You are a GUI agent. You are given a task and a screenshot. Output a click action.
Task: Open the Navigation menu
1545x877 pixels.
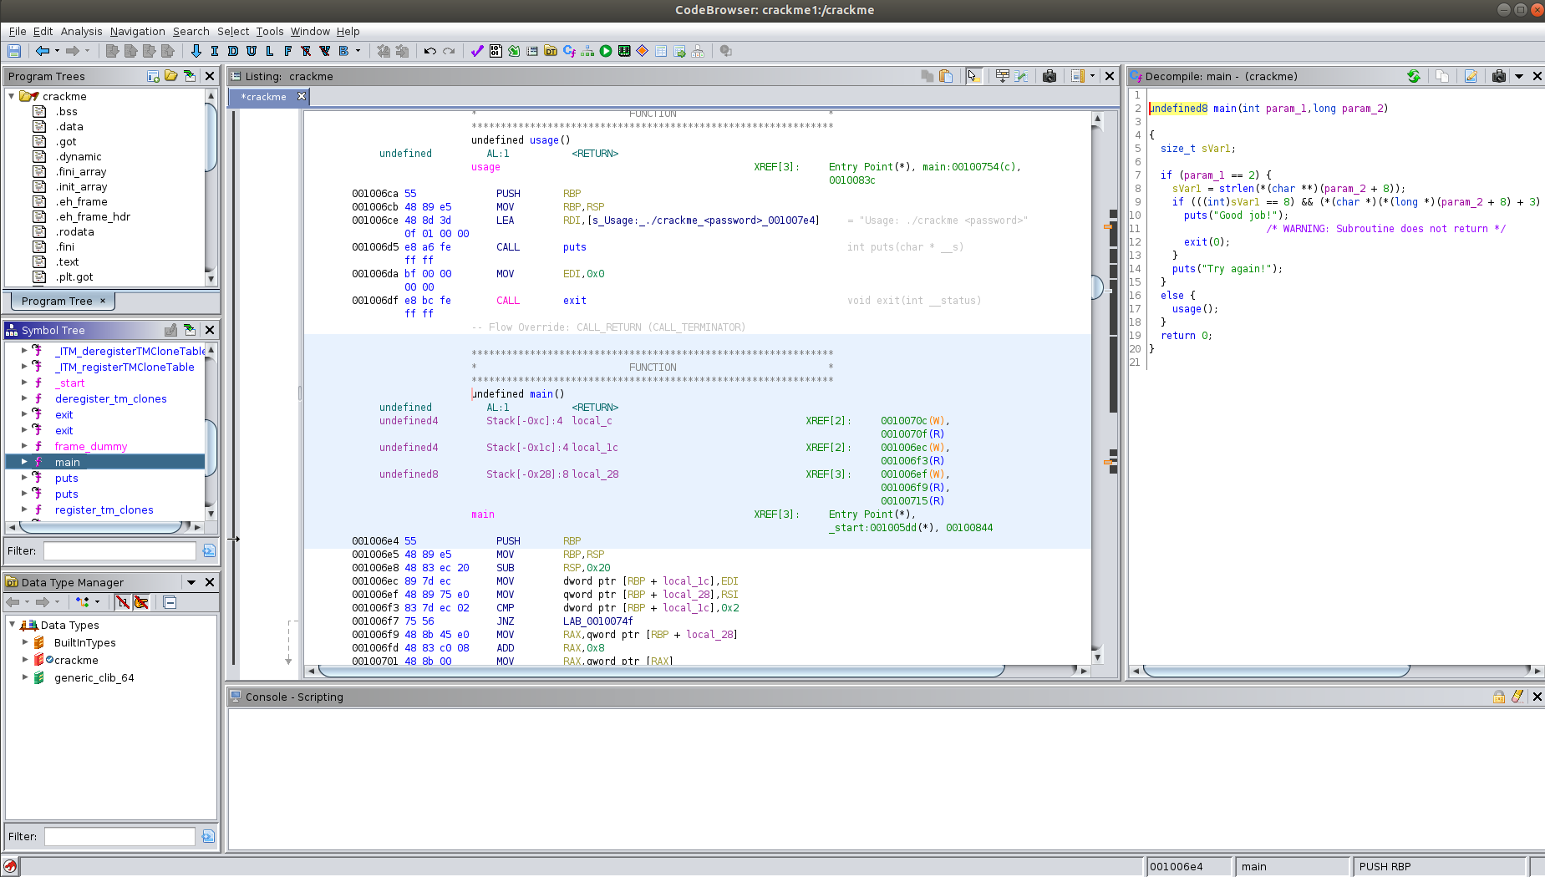click(137, 32)
